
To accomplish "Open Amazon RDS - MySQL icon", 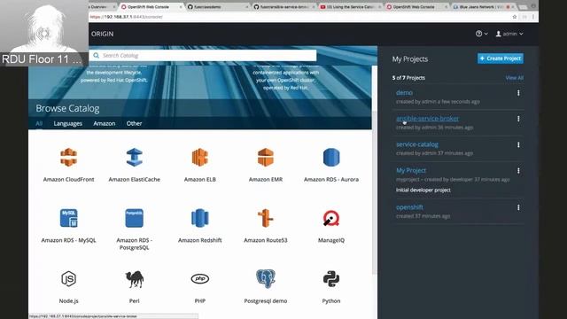I will 69,218.
